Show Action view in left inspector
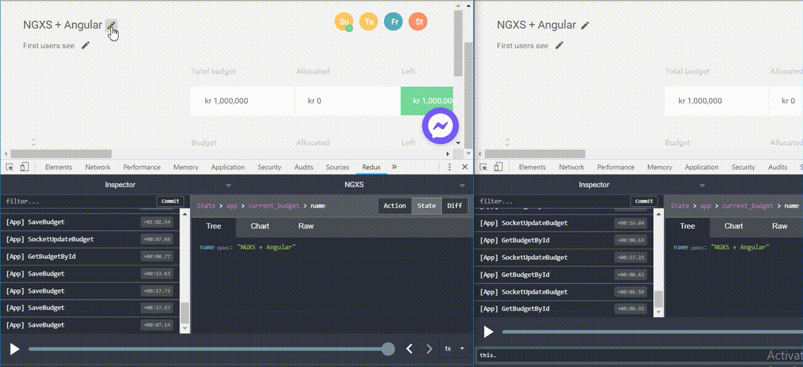 tap(395, 205)
